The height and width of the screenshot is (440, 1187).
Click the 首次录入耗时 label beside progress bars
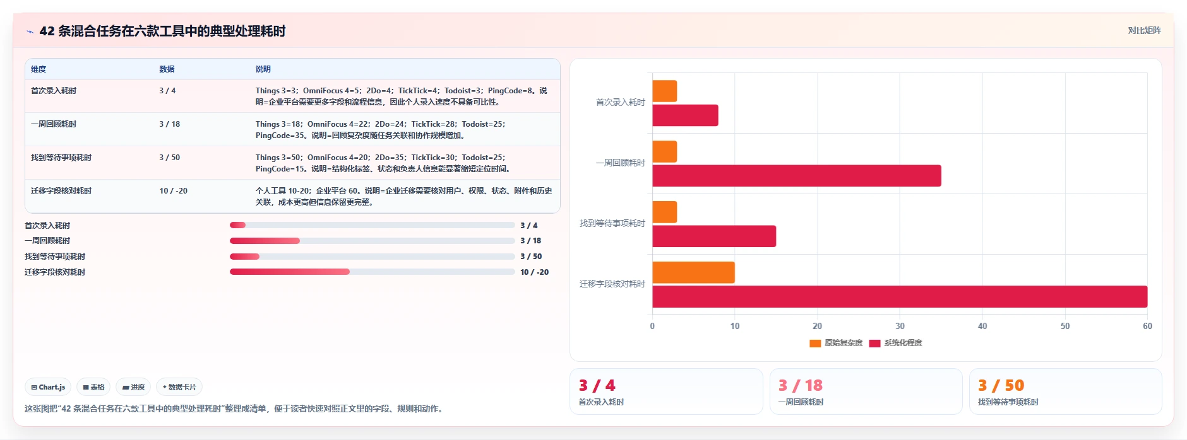(x=47, y=226)
